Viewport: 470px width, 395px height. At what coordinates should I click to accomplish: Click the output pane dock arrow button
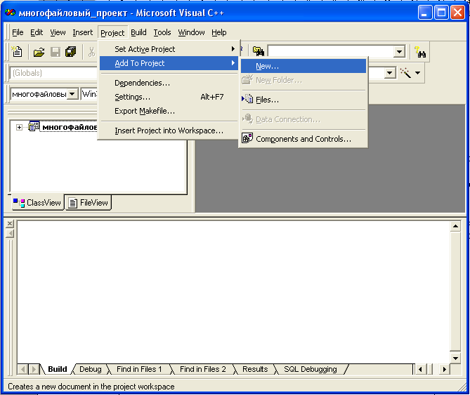[x=10, y=234]
